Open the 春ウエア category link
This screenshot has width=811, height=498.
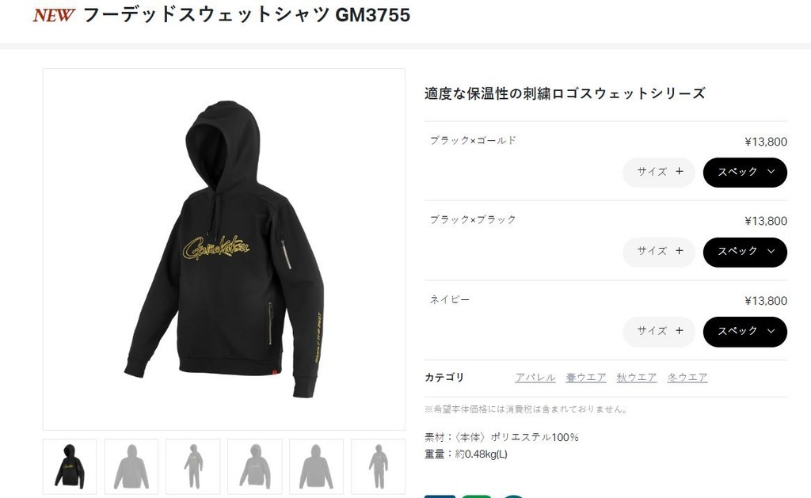(x=586, y=378)
